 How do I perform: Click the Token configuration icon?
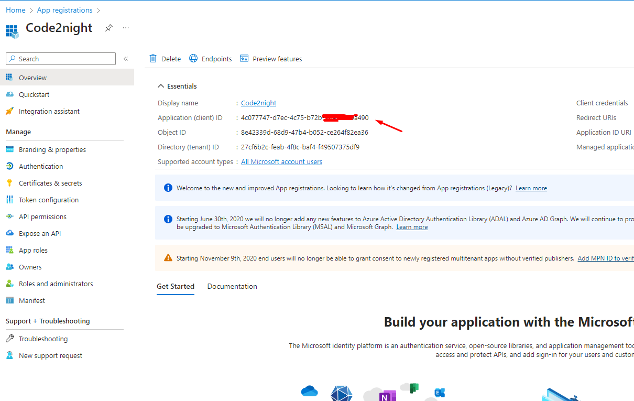(x=9, y=200)
